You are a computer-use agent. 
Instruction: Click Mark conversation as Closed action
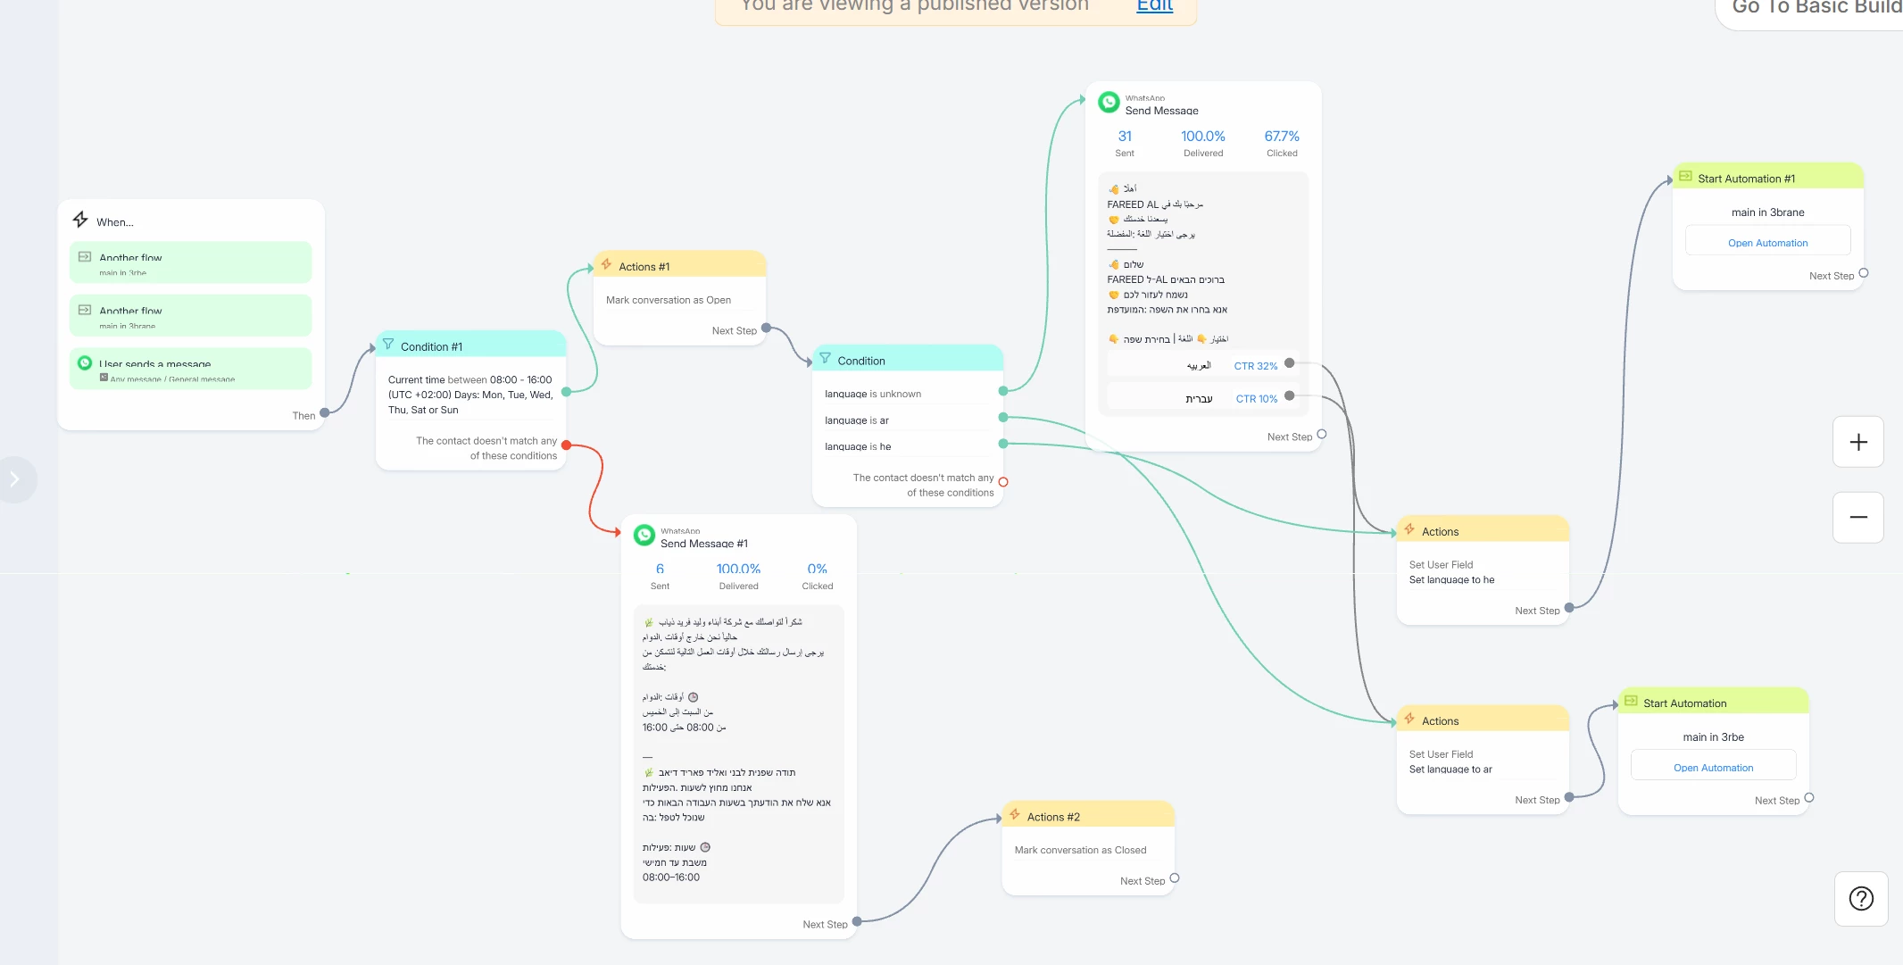(x=1080, y=850)
